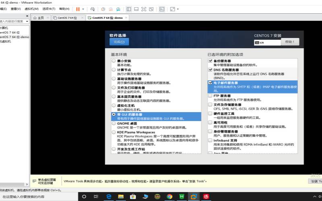Image resolution: width=322 pixels, height=201 pixels.
Task: Select the 计算节点 radio button
Action: pos(114,70)
